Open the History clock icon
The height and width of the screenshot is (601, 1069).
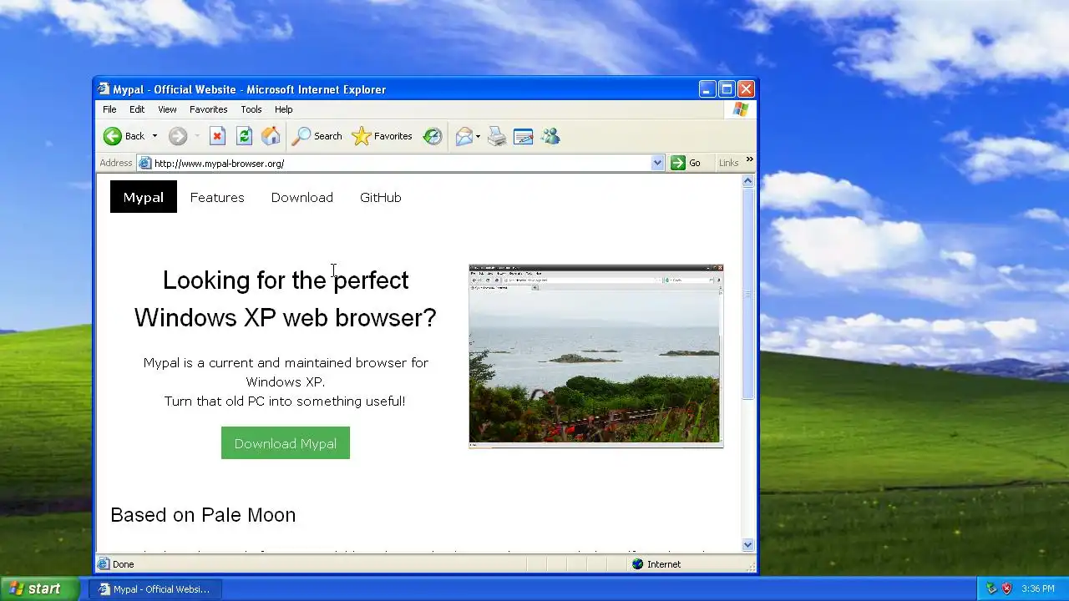tap(432, 136)
